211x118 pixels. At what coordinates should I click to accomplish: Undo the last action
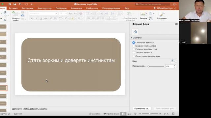(20, 4)
